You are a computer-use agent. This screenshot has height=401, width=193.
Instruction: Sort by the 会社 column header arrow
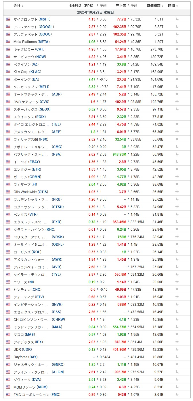coord(23,6)
